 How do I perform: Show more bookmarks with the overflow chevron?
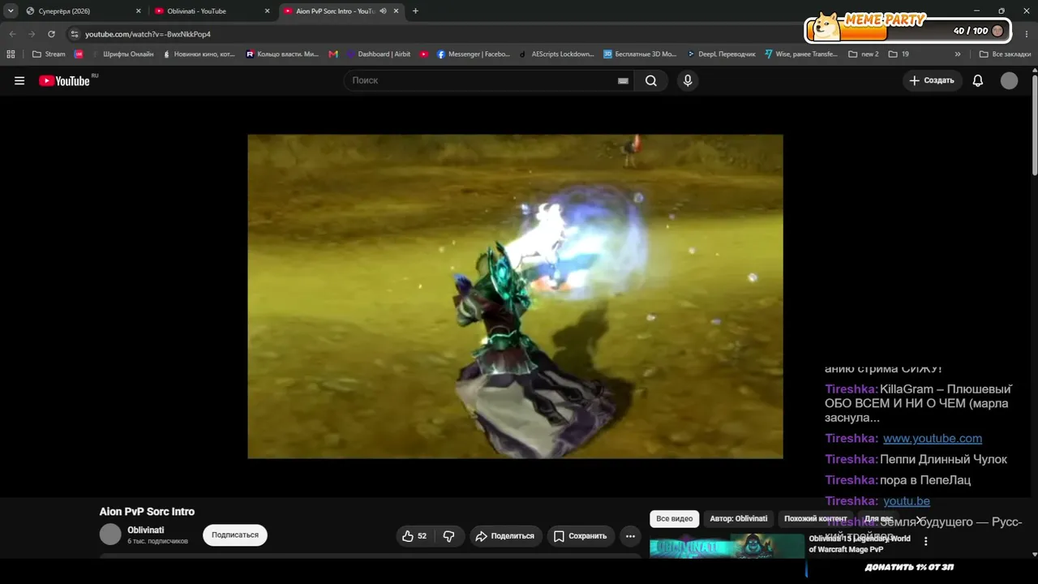point(958,54)
